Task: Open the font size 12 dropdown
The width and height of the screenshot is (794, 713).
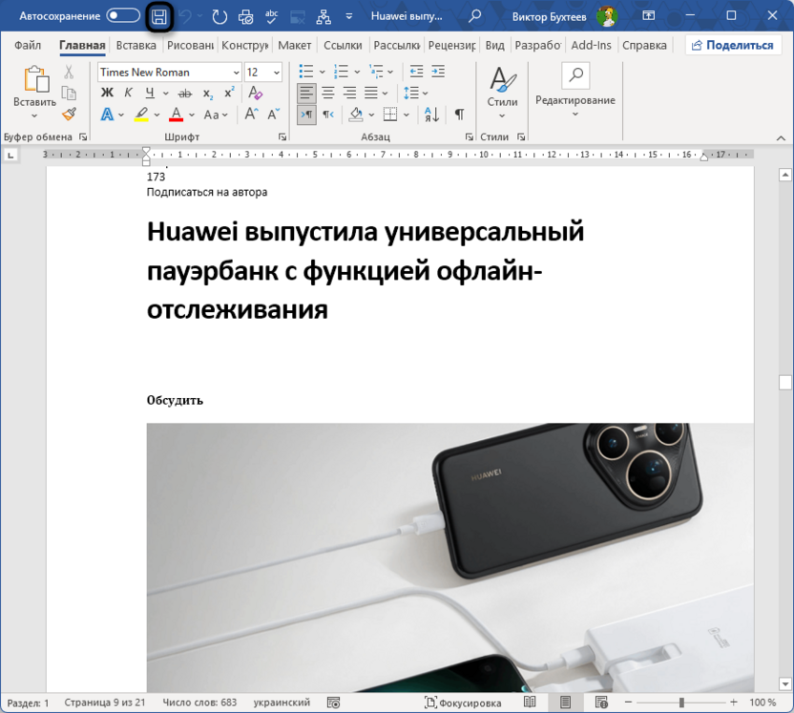Action: tap(277, 73)
